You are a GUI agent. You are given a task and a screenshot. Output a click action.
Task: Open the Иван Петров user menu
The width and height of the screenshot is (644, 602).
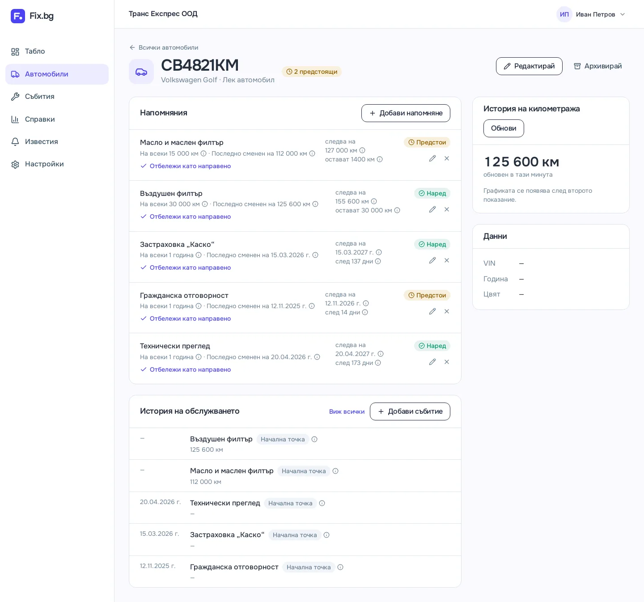591,14
